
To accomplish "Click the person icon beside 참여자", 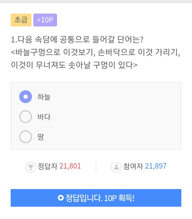I will pos(116,167).
